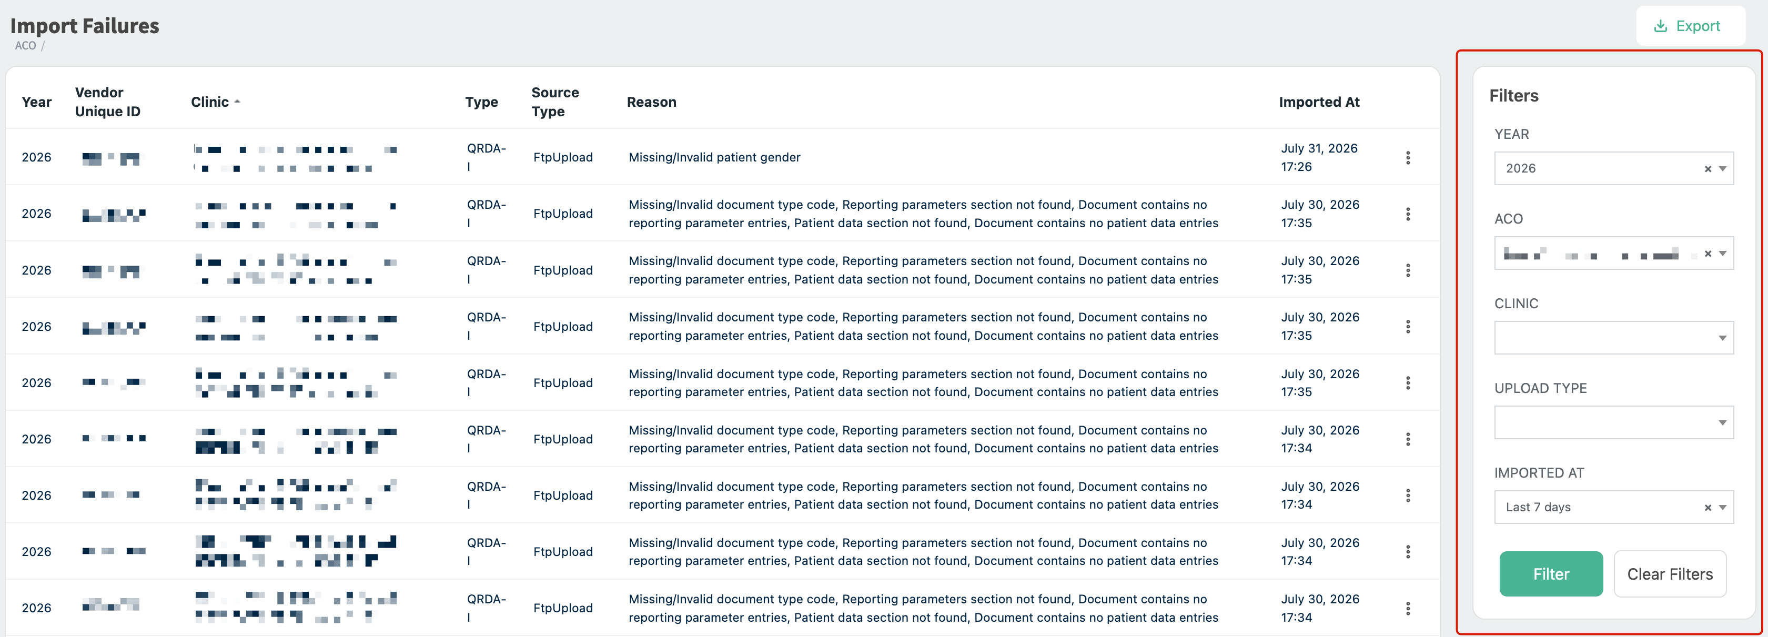This screenshot has height=637, width=1768.
Task: Click the Import Failures page title
Action: tap(84, 26)
